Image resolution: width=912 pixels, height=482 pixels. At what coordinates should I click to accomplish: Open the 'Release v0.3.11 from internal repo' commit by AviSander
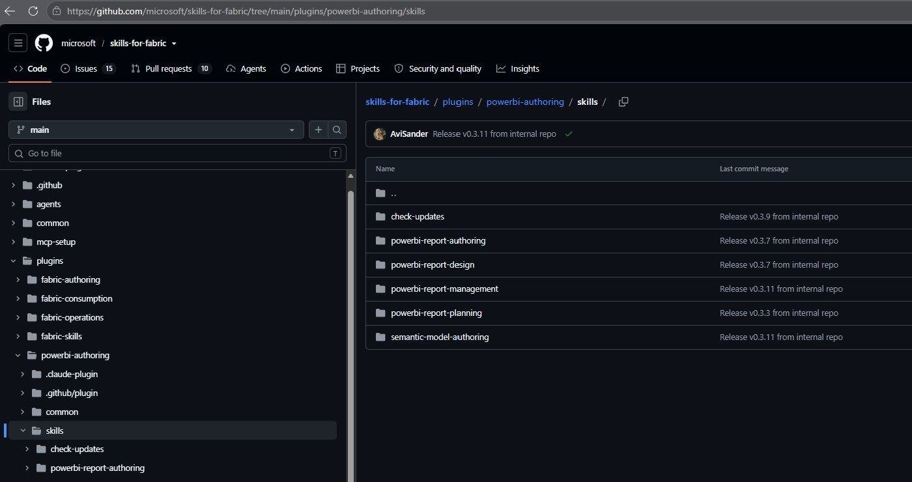click(x=494, y=134)
